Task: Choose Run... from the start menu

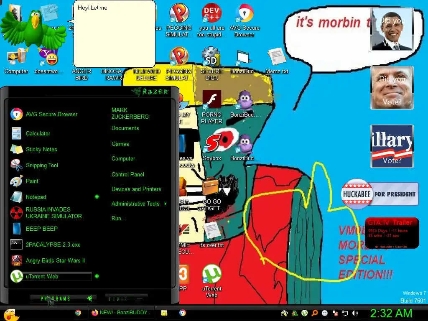Action: [118, 218]
